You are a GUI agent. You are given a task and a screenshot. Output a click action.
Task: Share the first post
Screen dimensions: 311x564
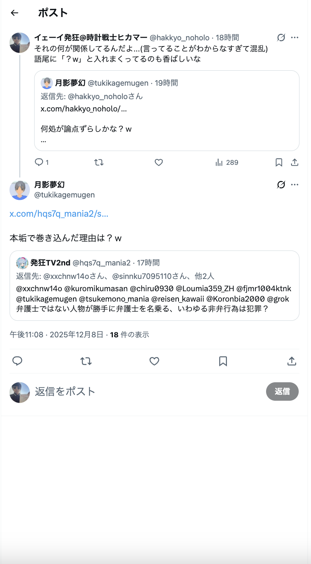pyautogui.click(x=294, y=163)
